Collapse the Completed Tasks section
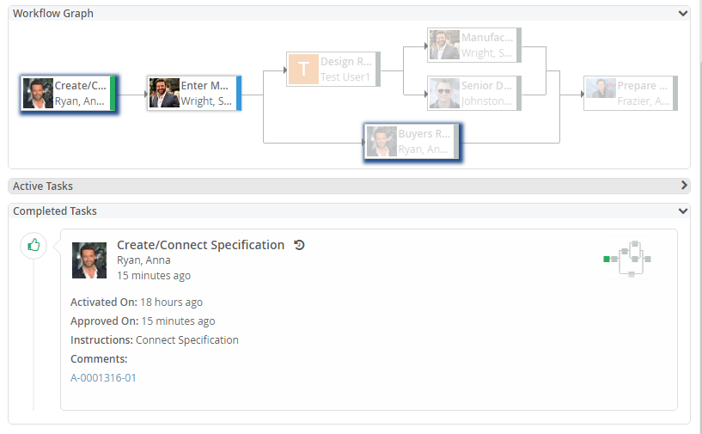The image size is (702, 434). pos(682,211)
